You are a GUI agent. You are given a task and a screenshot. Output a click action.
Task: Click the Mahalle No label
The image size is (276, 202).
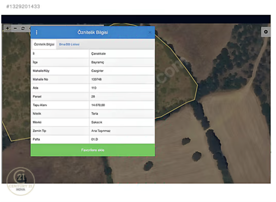pyautogui.click(x=40, y=79)
